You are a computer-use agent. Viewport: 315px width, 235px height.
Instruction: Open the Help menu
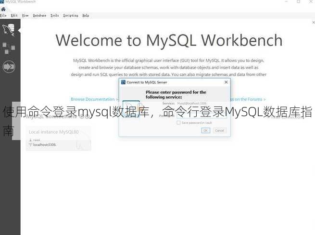(x=86, y=15)
